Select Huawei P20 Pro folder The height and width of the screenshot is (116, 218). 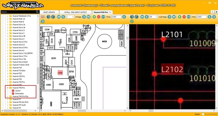(19, 76)
